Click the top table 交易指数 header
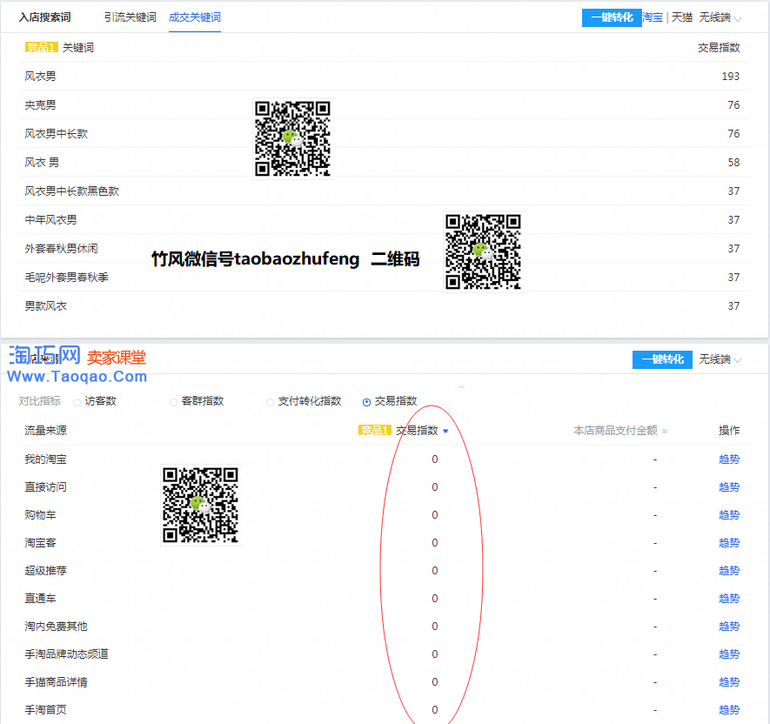Viewport: 770px width, 724px height. pos(719,48)
